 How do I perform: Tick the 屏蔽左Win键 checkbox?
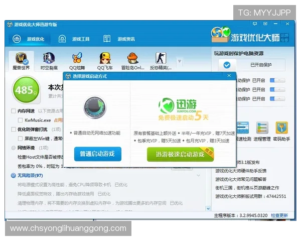[20, 139]
